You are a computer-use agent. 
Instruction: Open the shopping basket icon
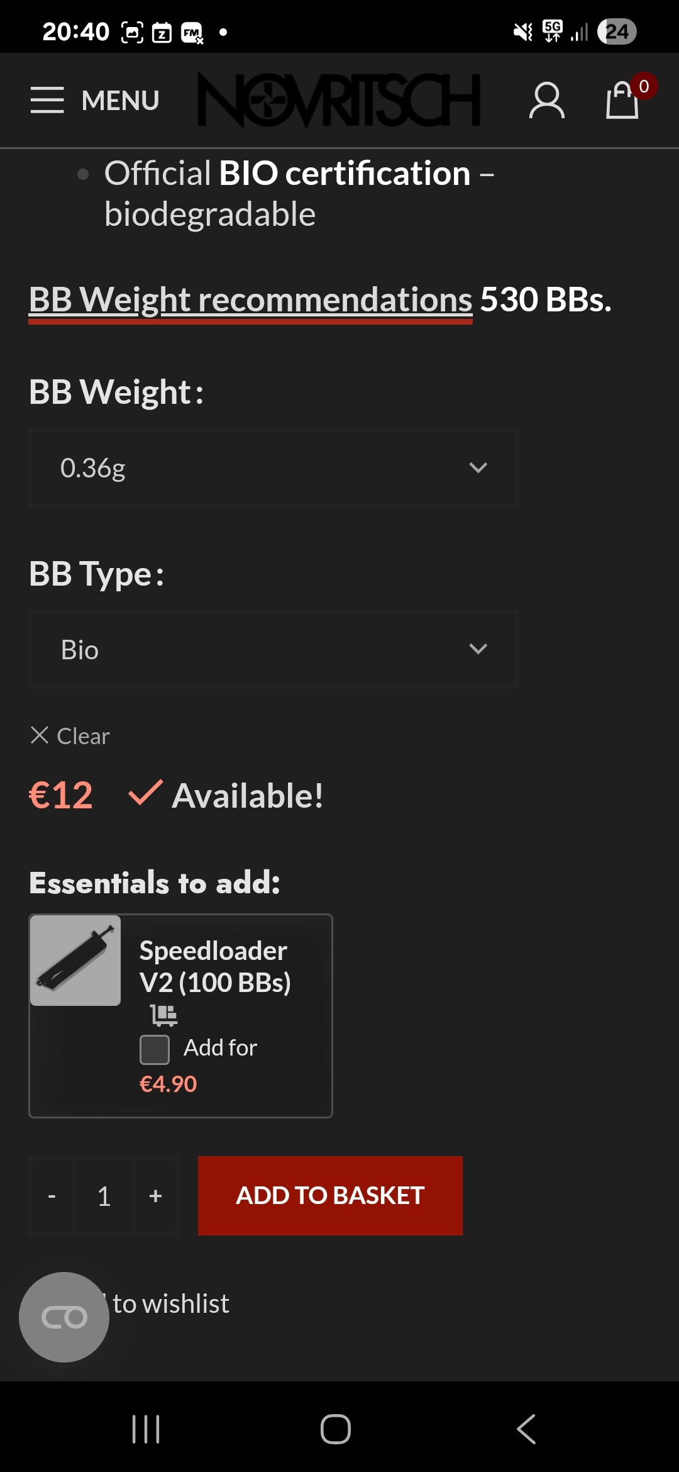[623, 99]
